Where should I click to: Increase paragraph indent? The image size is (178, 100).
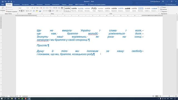pyautogui.click(x=56, y=8)
